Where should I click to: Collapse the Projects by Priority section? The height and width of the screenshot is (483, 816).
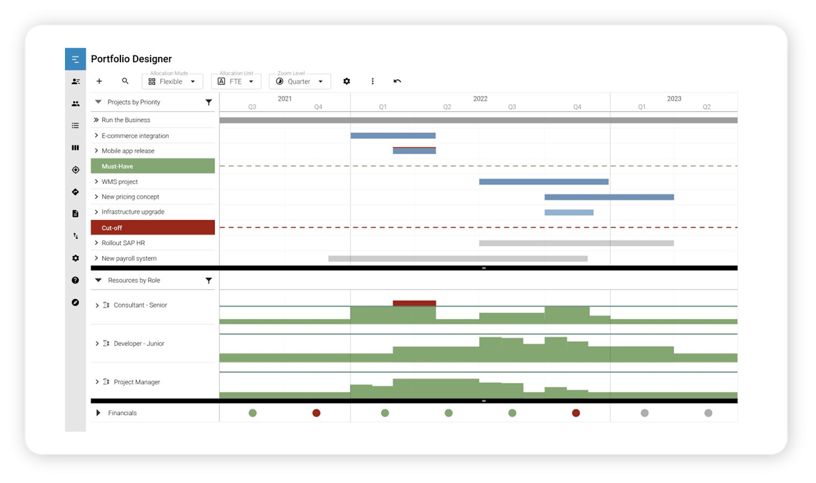tap(98, 102)
